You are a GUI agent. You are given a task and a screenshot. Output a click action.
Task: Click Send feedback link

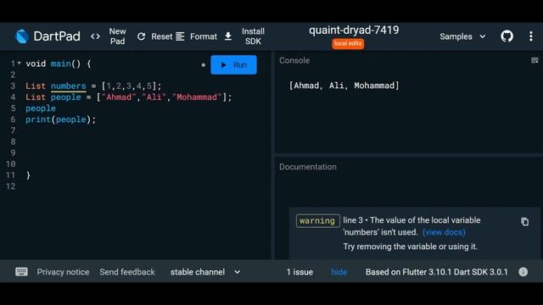pos(127,272)
